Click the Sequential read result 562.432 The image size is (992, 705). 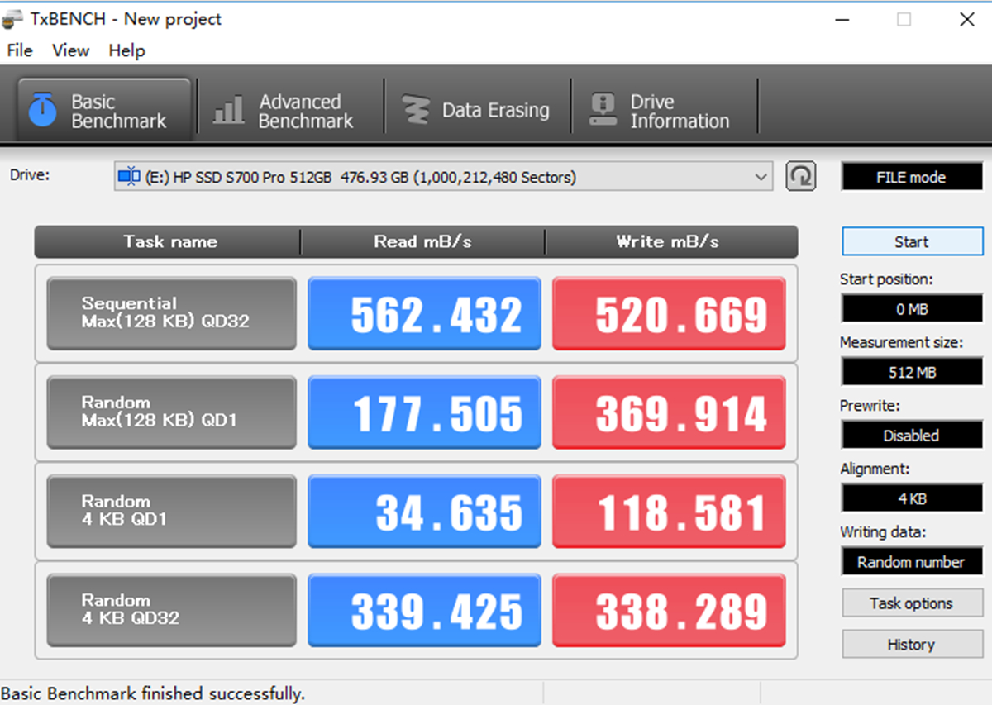point(424,313)
